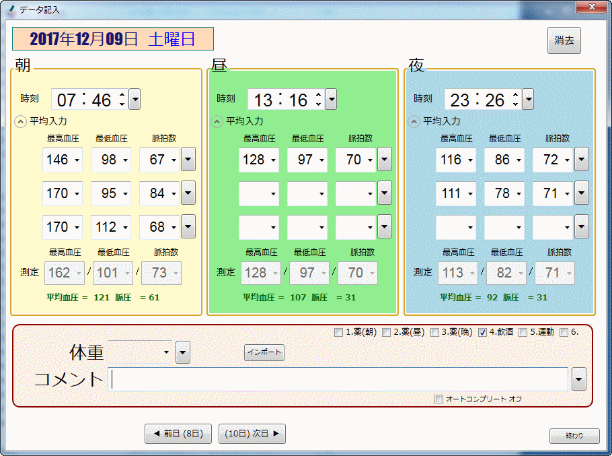This screenshot has width=612, height=456.
Task: Check the 1.薬(朝) checkbox
Action: coord(338,332)
